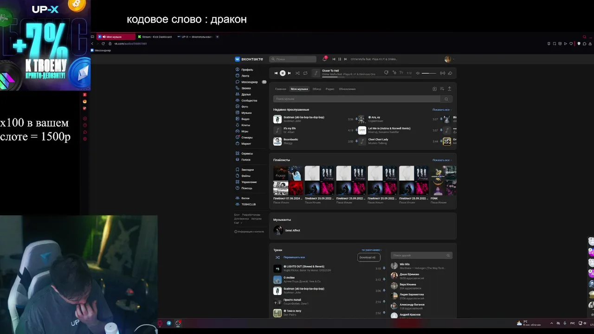The height and width of the screenshot is (334, 594).
Task: Create a new playlist with the list-plus icon
Action: [442, 89]
